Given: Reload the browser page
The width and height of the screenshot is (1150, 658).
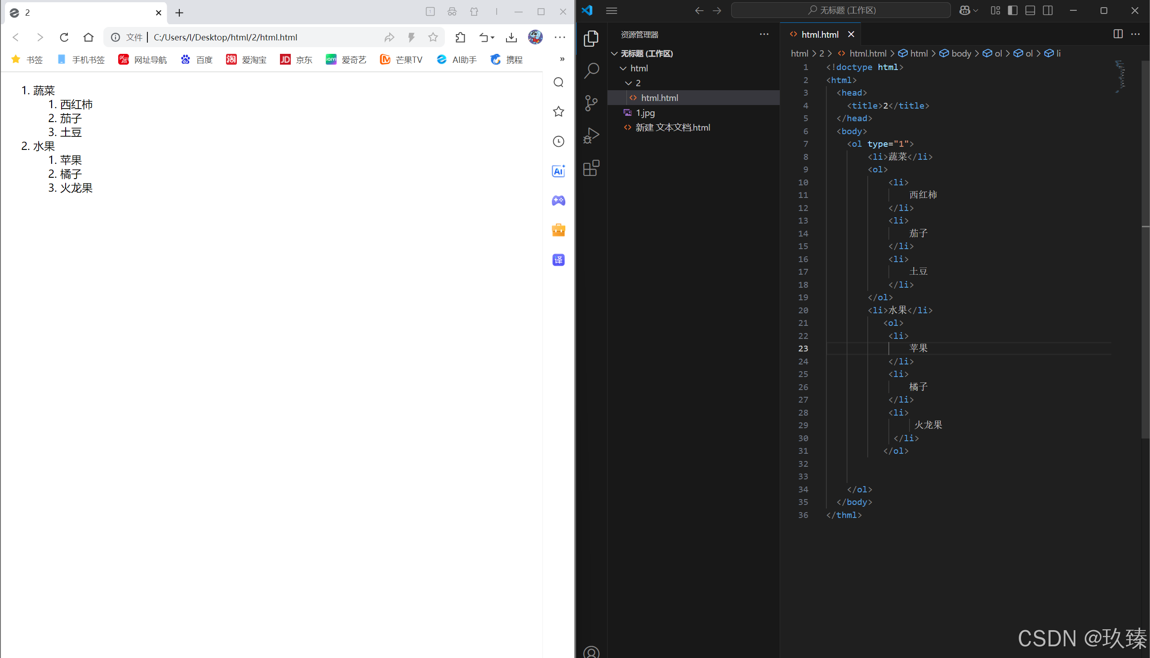Looking at the screenshot, I should click(x=64, y=37).
